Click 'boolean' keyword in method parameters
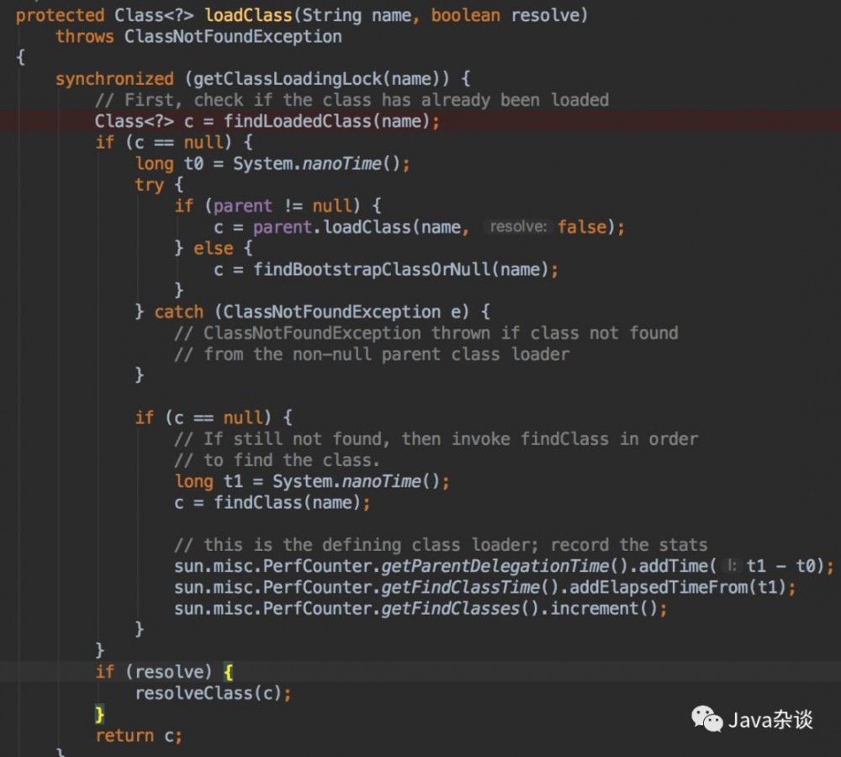This screenshot has height=757, width=841. pyautogui.click(x=466, y=15)
